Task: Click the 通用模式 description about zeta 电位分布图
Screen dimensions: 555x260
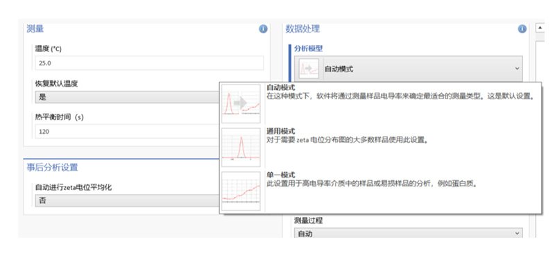Action: 348,140
